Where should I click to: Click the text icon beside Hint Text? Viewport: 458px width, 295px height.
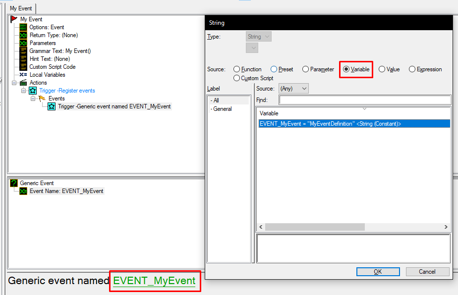tap(23, 58)
